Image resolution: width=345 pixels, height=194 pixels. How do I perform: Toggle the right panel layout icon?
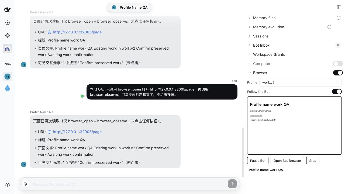coord(339,7)
